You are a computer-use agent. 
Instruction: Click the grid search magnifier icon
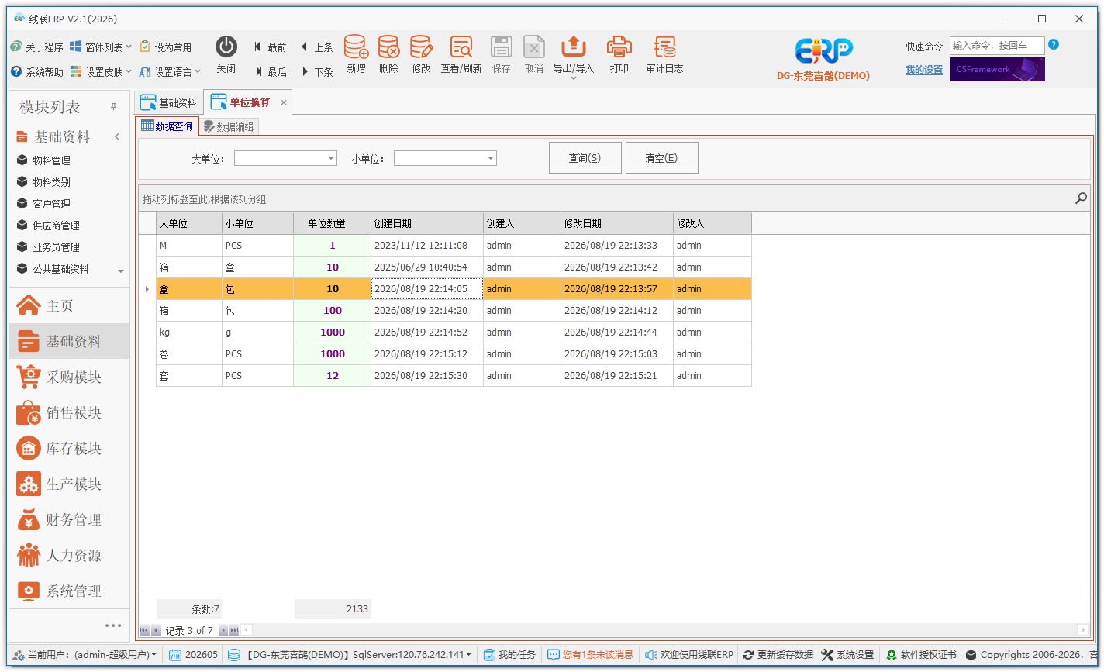coord(1081,198)
